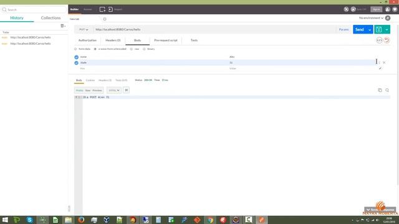The width and height of the screenshot is (399, 224).
Task: Switch to the Builder view tab
Action: click(75, 9)
